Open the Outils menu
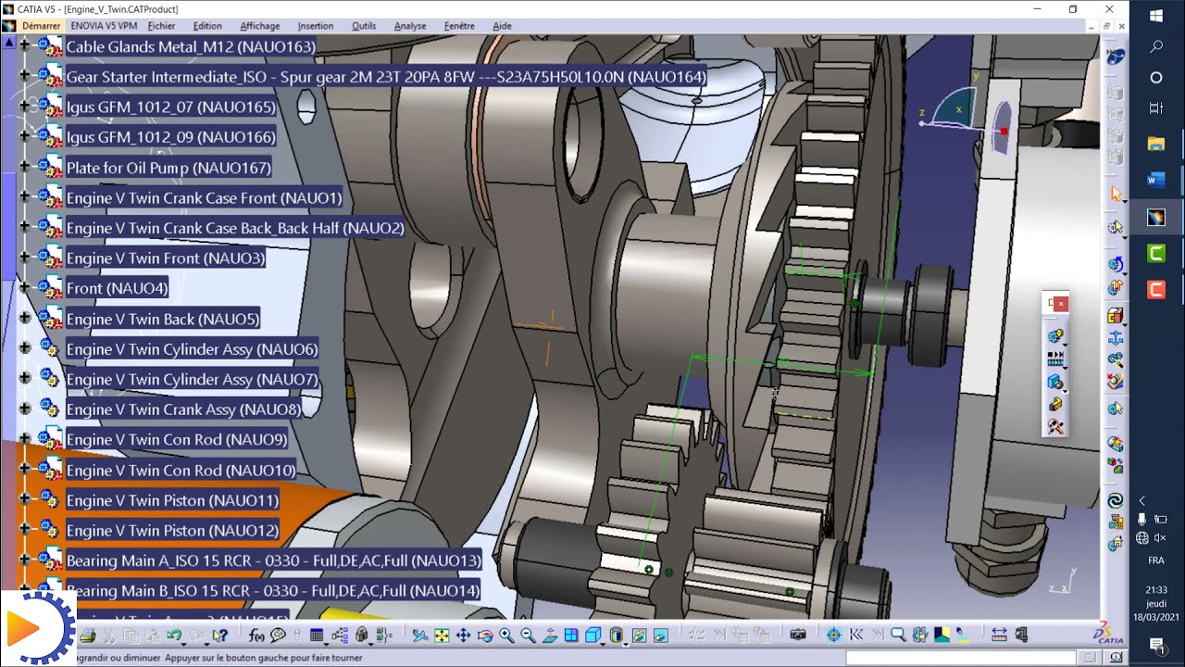This screenshot has width=1185, height=667. (364, 26)
